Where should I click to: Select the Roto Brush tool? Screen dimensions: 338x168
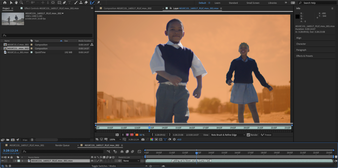pyautogui.click(x=92, y=3)
